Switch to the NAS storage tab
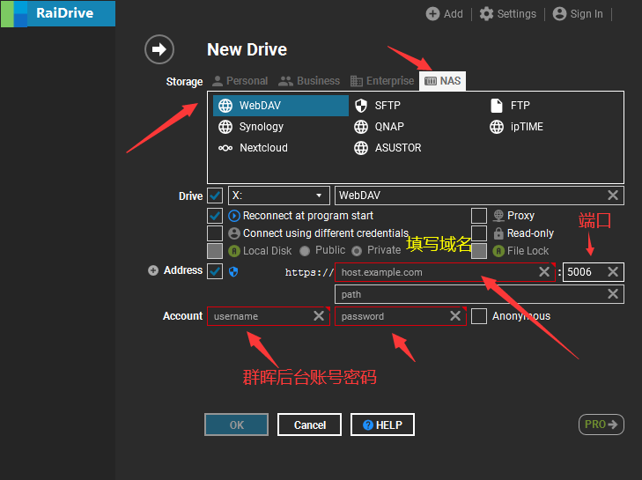Viewport: 642px width, 480px height. pyautogui.click(x=443, y=81)
